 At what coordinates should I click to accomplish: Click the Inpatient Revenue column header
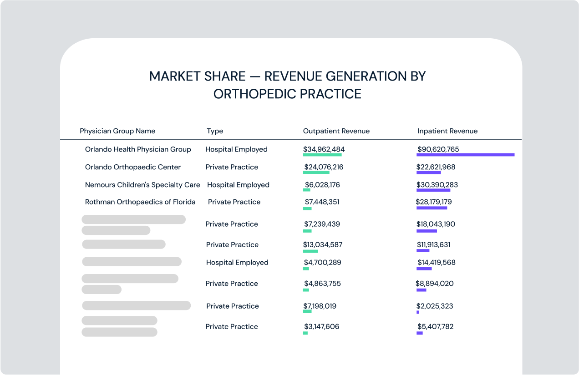pos(447,131)
